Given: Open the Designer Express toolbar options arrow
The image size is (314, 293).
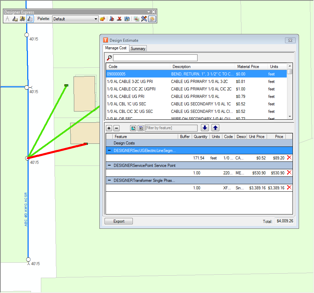Looking at the screenshot, I should (x=148, y=12).
